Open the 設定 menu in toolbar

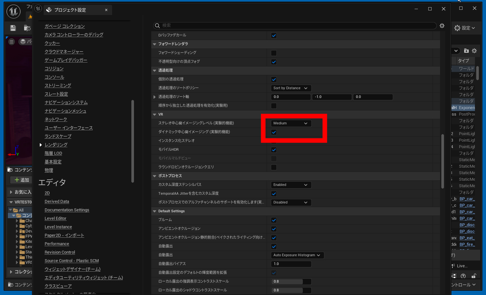pos(464,28)
